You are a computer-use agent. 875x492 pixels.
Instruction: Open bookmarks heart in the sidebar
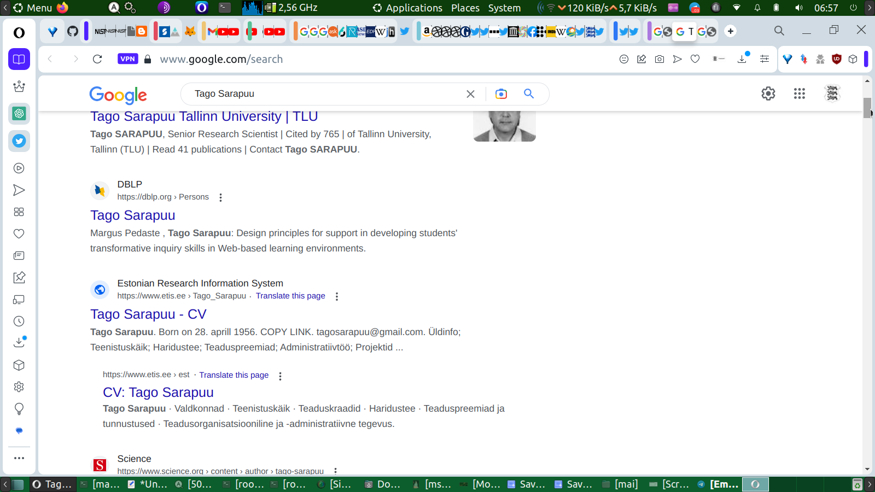19,234
